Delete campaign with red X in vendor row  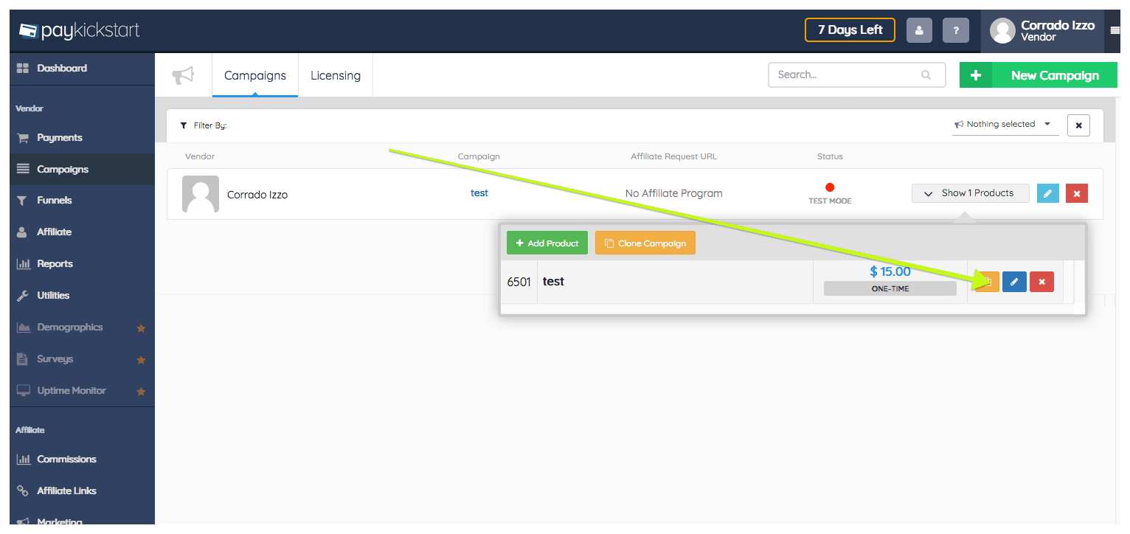click(1077, 193)
